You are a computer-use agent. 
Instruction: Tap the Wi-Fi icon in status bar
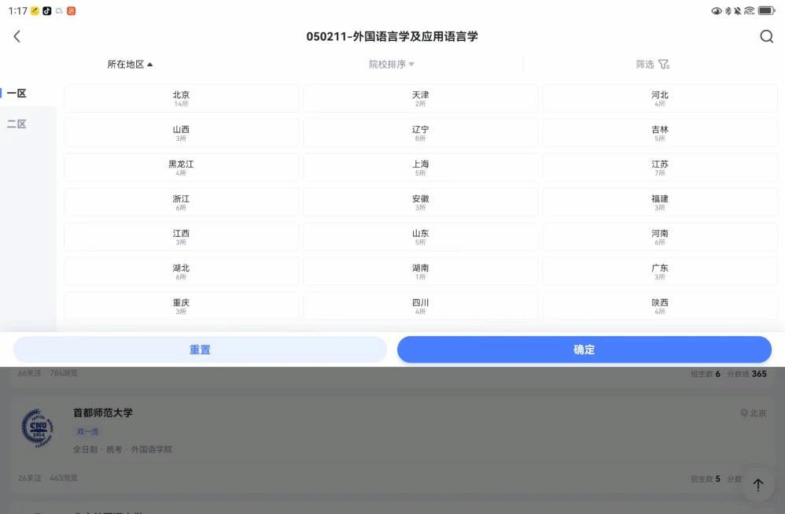[749, 11]
